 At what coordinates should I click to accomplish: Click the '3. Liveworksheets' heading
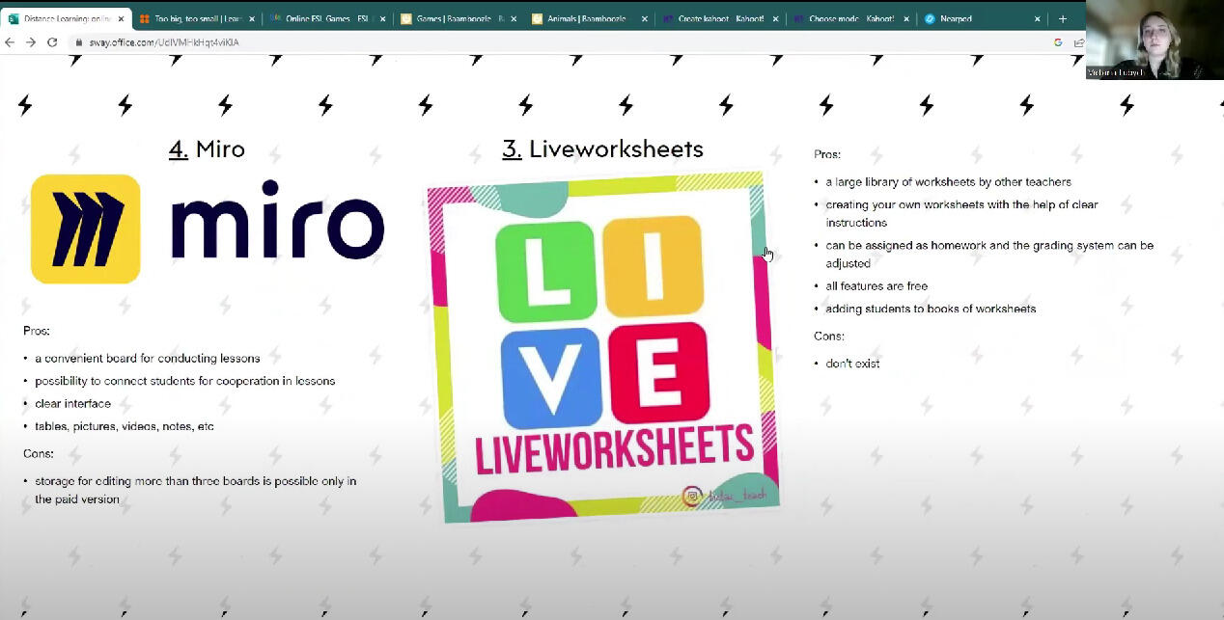click(x=602, y=149)
